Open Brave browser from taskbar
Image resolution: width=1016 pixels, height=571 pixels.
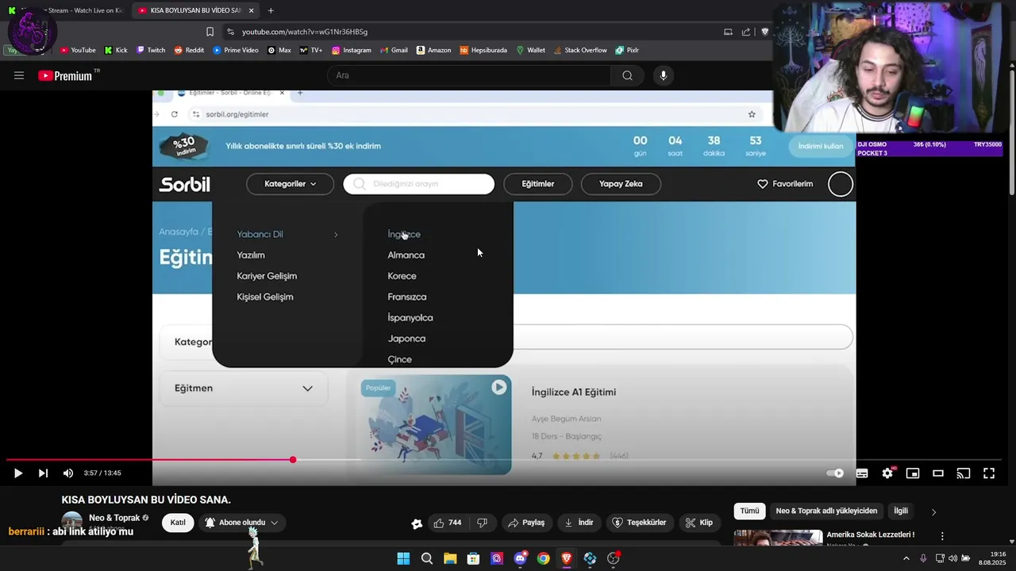click(x=567, y=558)
